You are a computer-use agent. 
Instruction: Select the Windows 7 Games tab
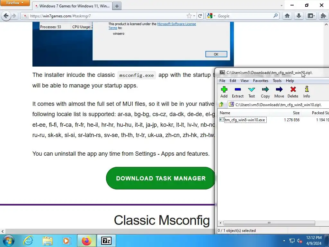pos(72,6)
